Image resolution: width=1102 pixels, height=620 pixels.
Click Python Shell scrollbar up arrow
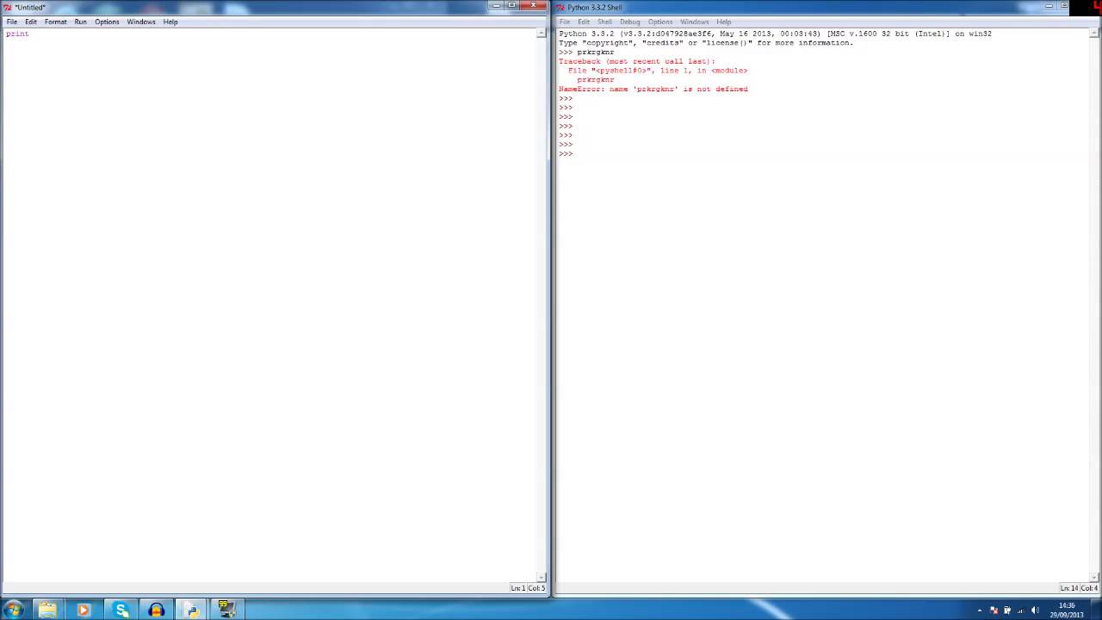(1095, 34)
